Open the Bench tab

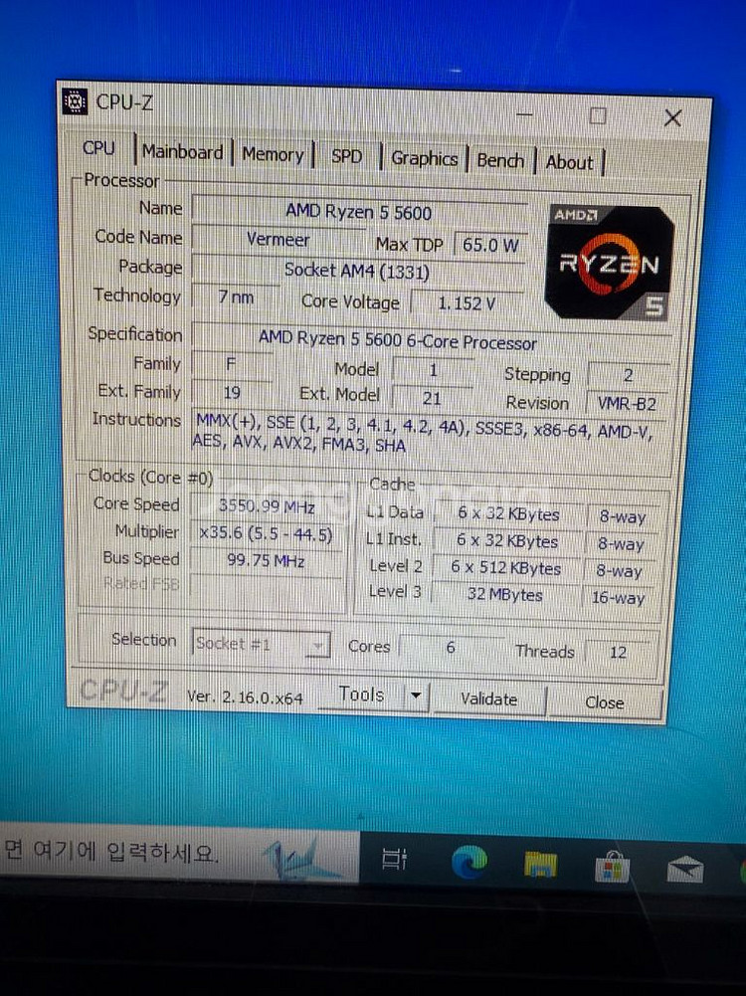click(500, 160)
